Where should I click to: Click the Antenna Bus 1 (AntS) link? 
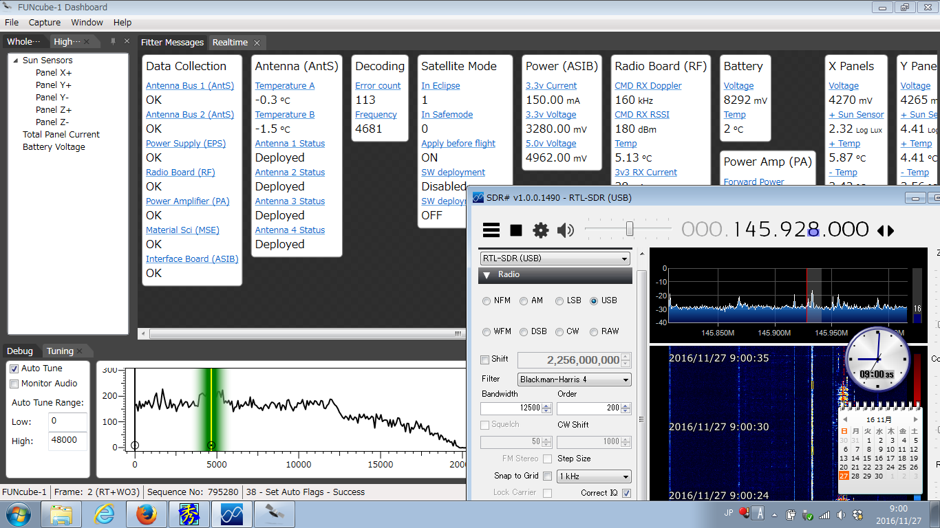click(189, 86)
